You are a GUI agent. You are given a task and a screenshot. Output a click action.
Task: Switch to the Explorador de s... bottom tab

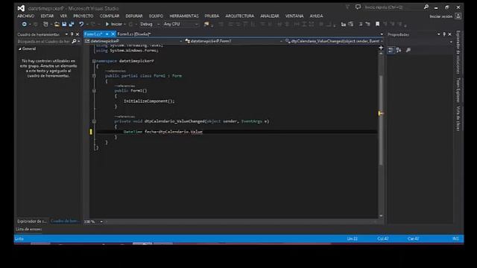[32, 221]
